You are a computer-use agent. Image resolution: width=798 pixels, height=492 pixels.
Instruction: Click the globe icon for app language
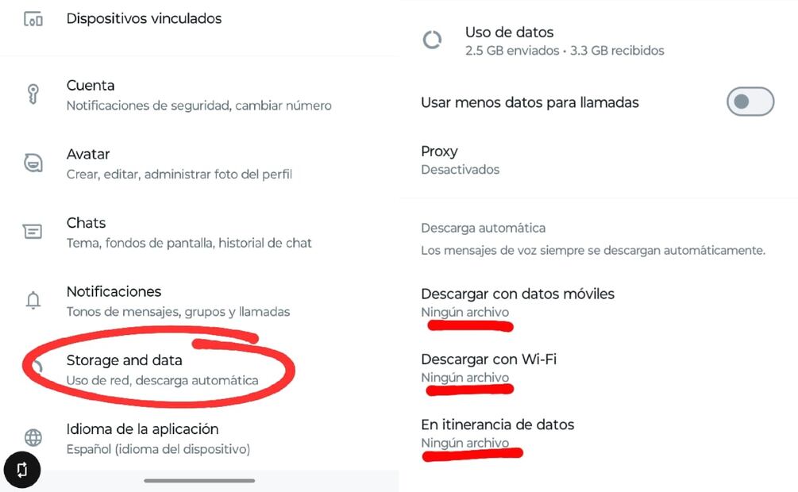(33, 438)
